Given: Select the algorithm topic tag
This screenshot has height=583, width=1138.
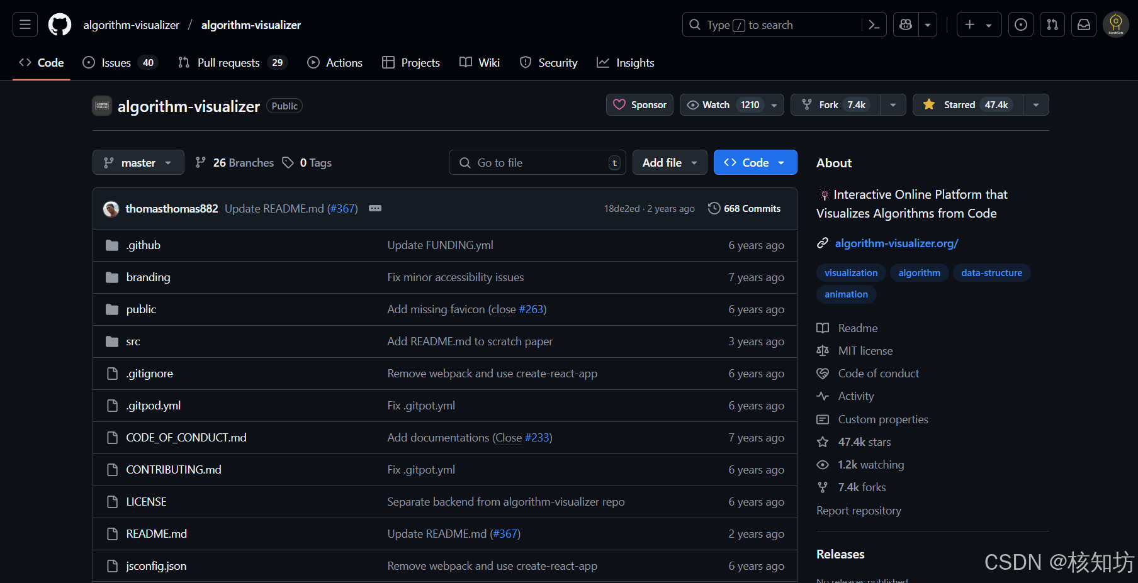Looking at the screenshot, I should (x=919, y=272).
